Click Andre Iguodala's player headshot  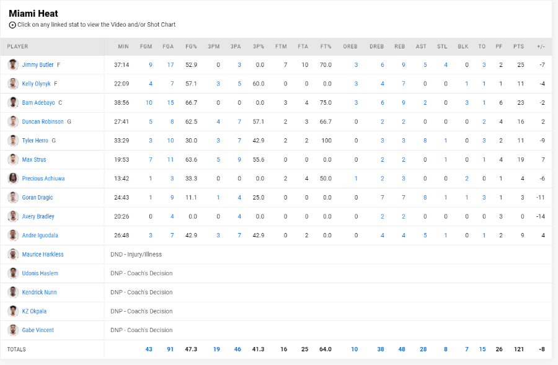click(x=13, y=235)
